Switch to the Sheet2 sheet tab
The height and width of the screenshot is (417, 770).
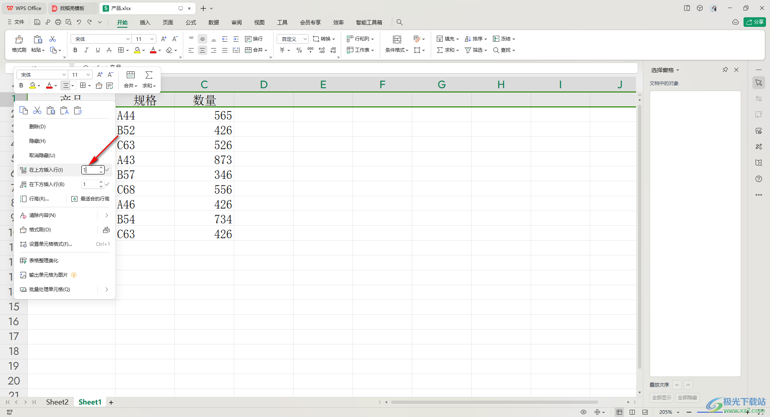57,402
